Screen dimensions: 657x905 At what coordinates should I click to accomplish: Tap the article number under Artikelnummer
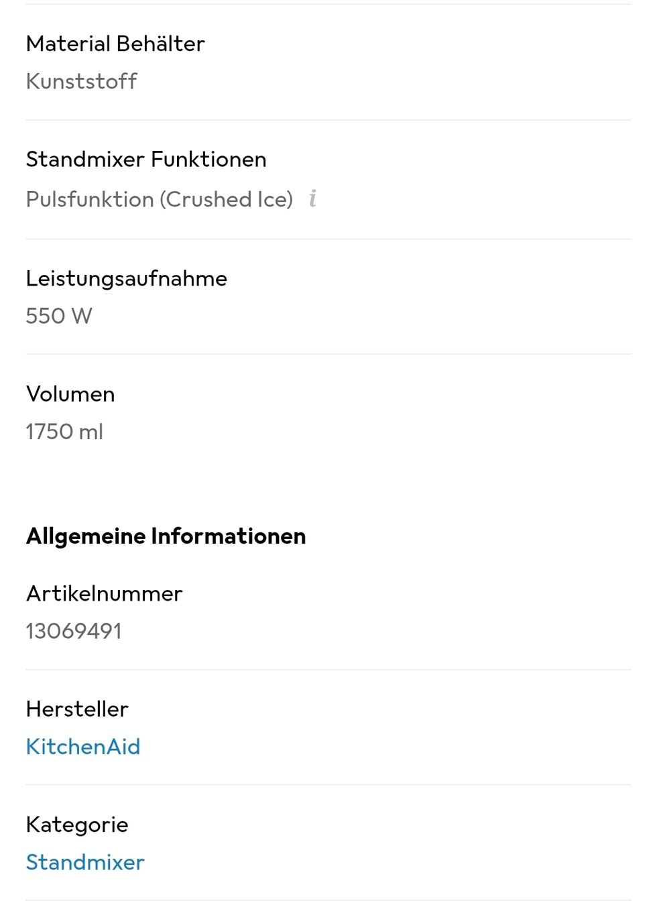click(74, 631)
